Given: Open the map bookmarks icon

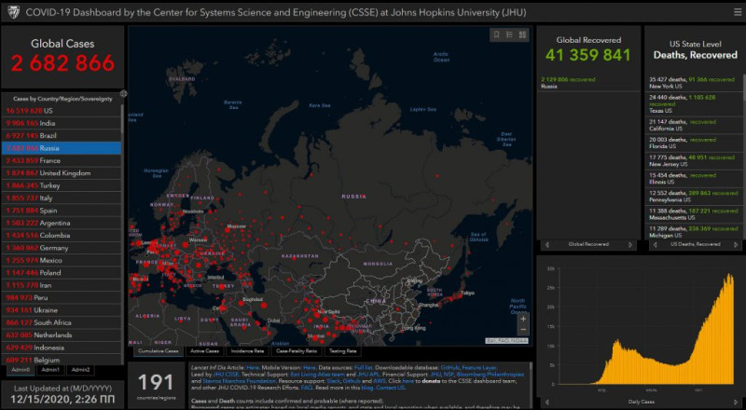Looking at the screenshot, I should (x=497, y=34).
